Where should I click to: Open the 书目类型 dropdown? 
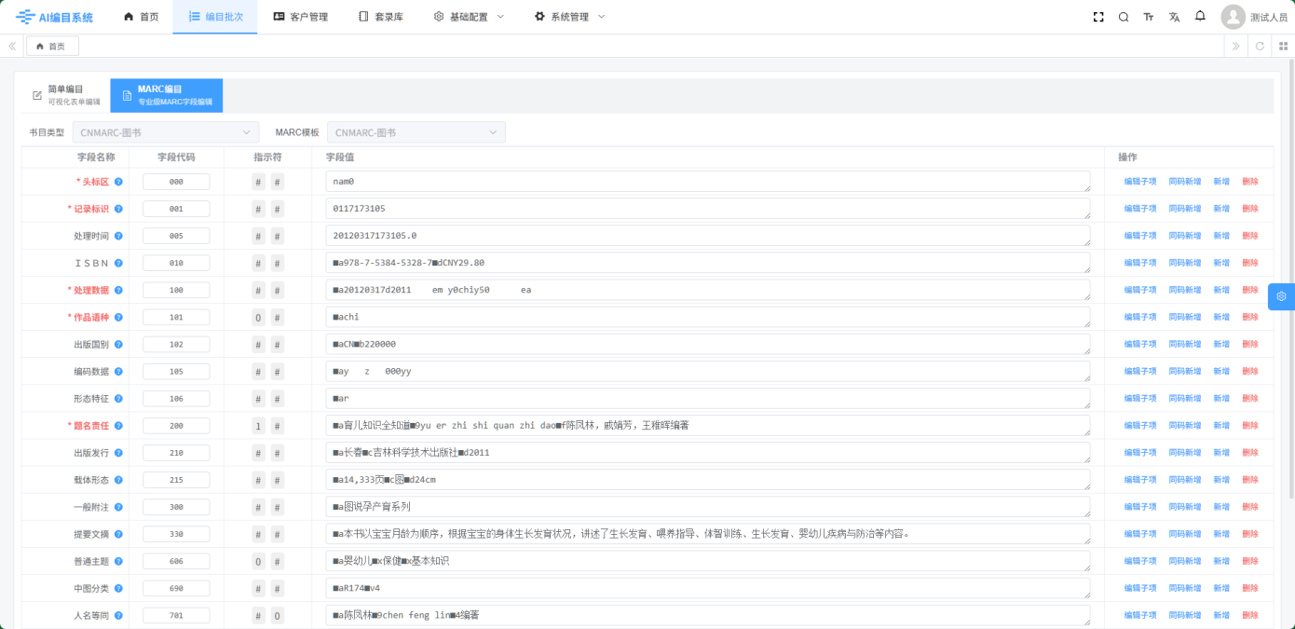coord(166,132)
